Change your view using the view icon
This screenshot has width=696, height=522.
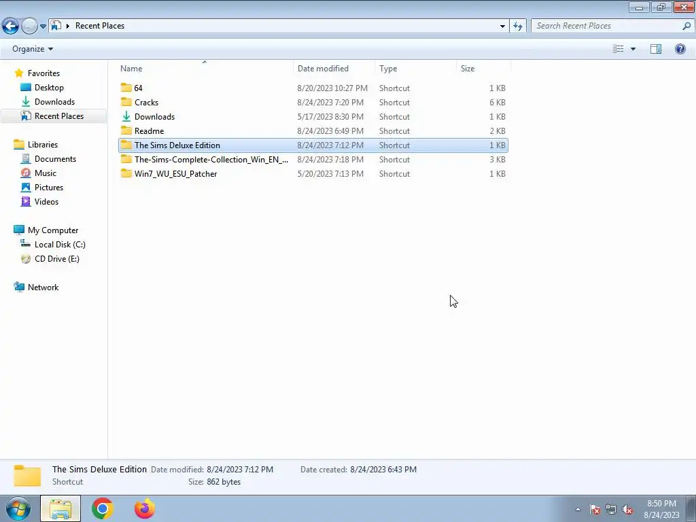[619, 49]
